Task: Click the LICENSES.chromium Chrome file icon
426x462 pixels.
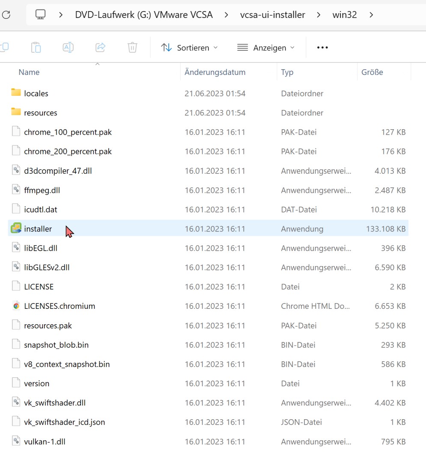Action: [x=16, y=306]
